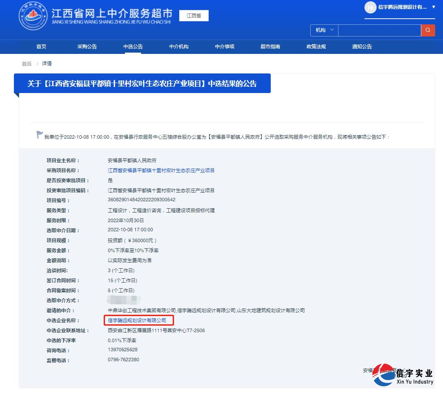This screenshot has width=443, height=393.
Task: Navigate to 中介机构 section
Action: [178, 47]
